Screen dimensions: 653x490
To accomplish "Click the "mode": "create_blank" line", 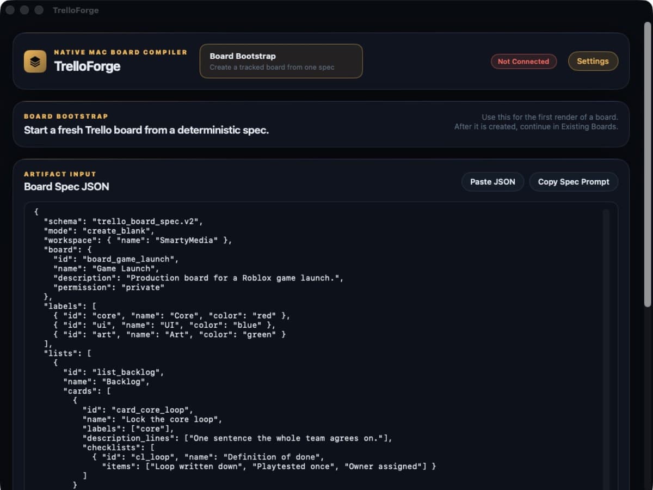I will 99,231.
